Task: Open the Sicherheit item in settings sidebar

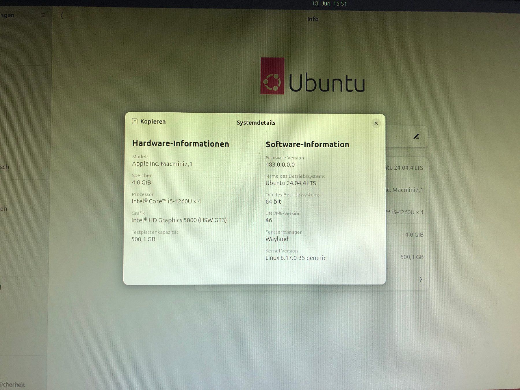Action: tap(13, 385)
